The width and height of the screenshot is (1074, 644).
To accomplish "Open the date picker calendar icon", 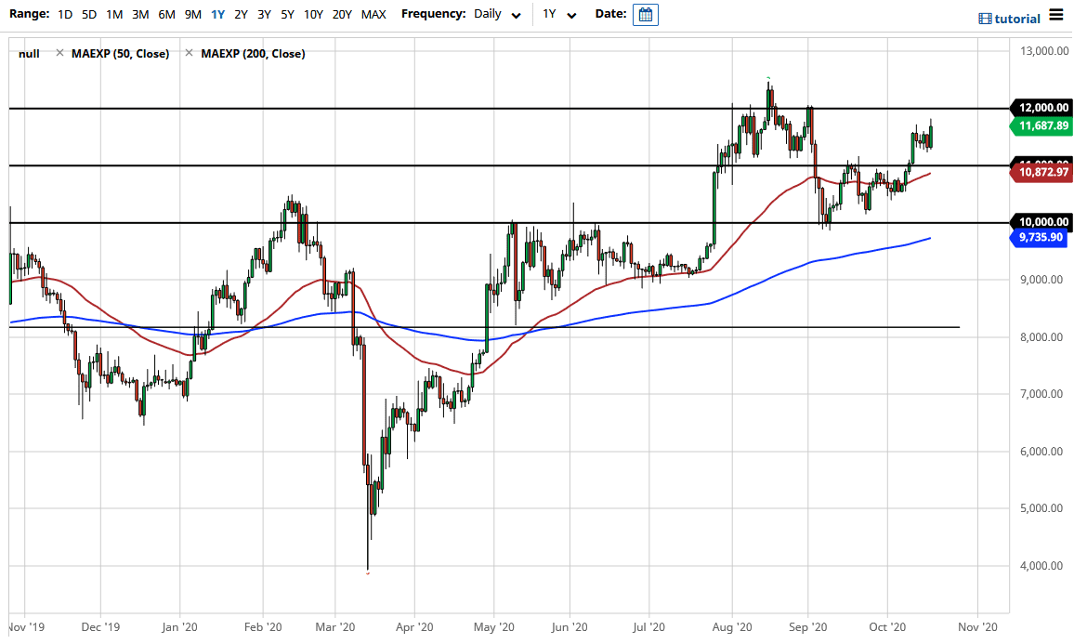I will (645, 14).
